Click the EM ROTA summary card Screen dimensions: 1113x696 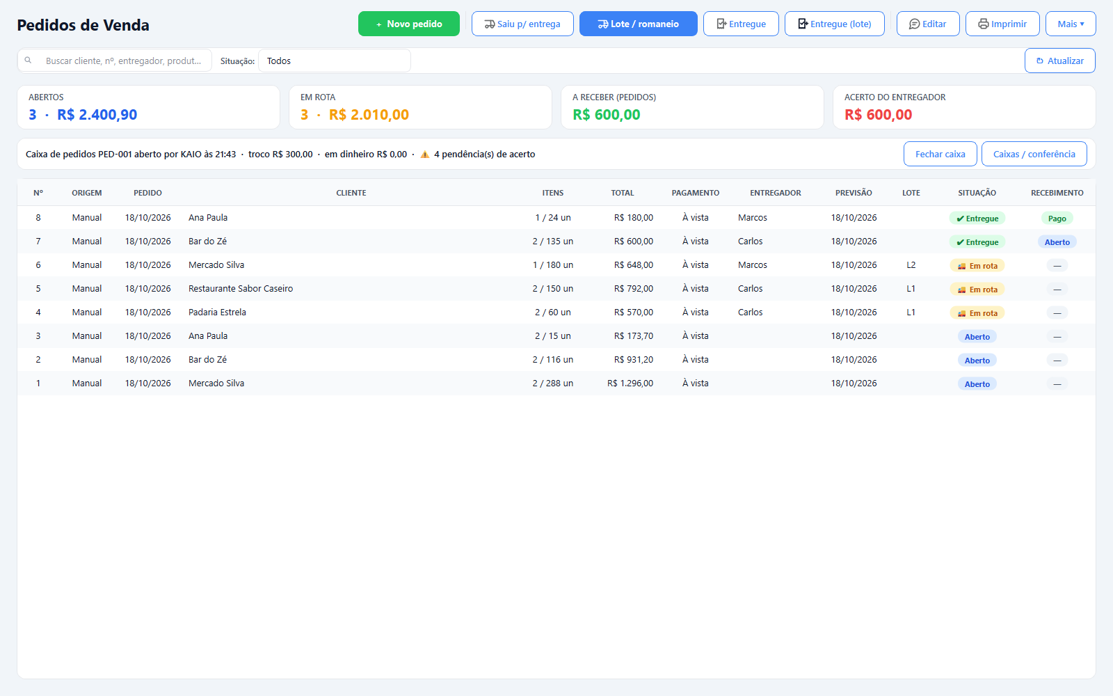pyautogui.click(x=420, y=107)
